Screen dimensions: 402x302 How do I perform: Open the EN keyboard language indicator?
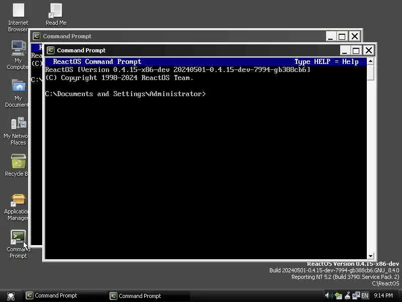pyautogui.click(x=365, y=295)
